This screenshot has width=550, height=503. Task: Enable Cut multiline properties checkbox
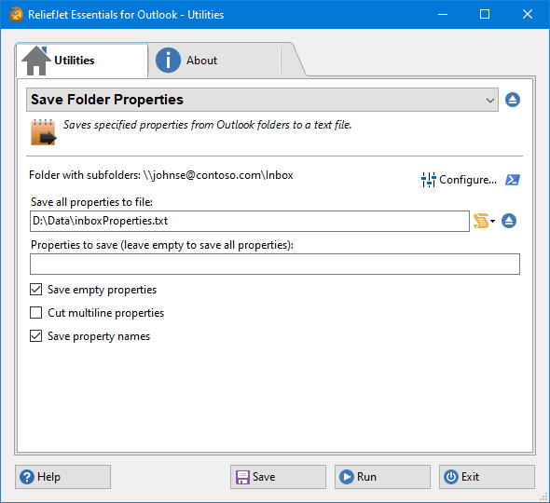[x=35, y=312]
